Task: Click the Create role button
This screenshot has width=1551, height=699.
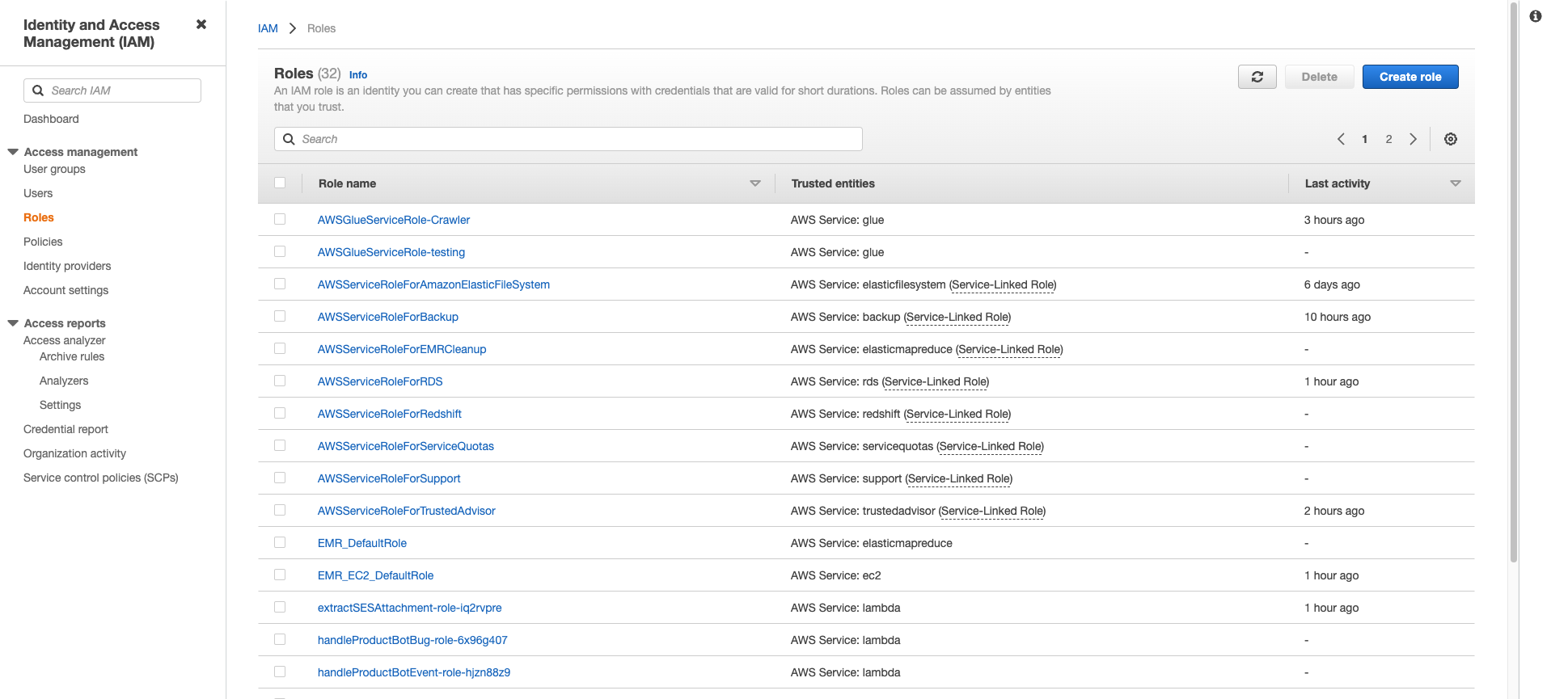Action: 1410,77
